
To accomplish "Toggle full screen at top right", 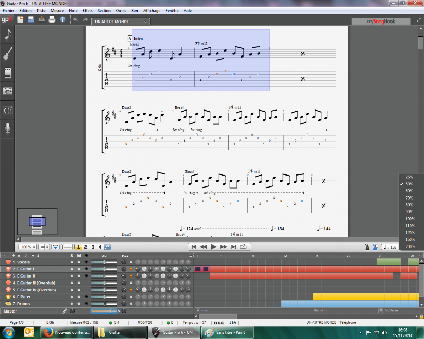I will tap(419, 21).
